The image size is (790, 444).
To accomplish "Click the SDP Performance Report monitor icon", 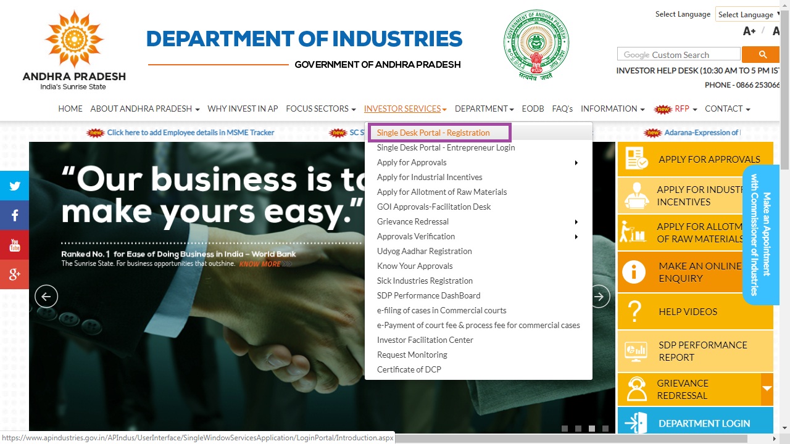I will tap(636, 351).
